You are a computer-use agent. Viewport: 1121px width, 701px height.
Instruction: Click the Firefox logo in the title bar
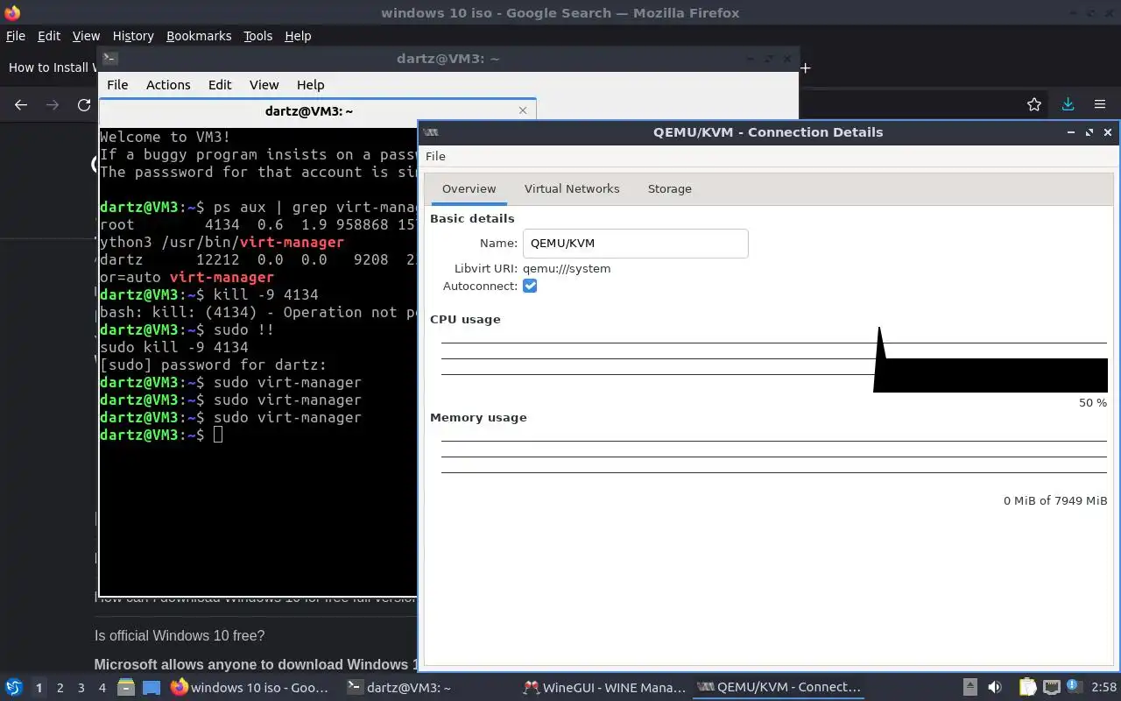click(12, 12)
